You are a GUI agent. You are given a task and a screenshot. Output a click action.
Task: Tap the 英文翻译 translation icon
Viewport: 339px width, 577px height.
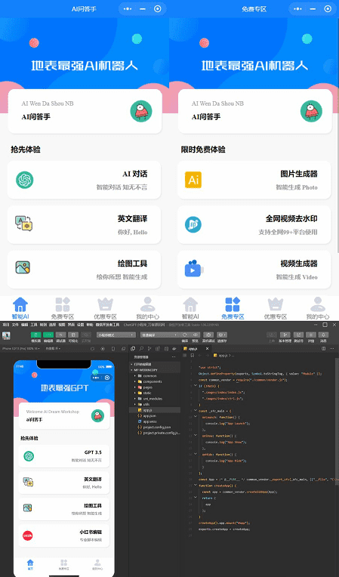[x=24, y=224]
